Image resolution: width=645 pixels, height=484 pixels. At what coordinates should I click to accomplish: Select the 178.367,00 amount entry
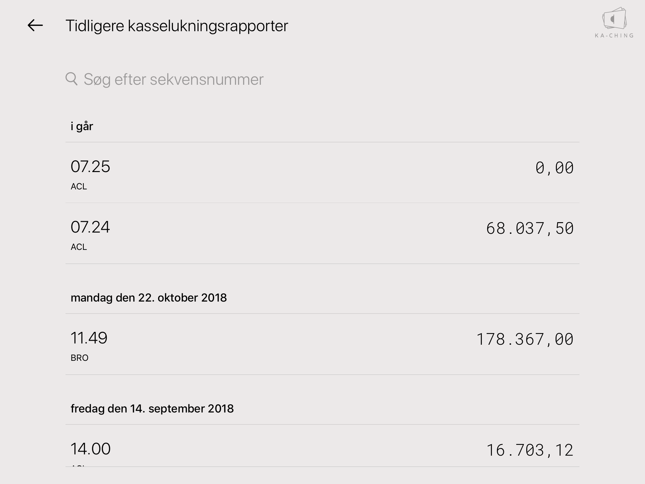tap(525, 339)
